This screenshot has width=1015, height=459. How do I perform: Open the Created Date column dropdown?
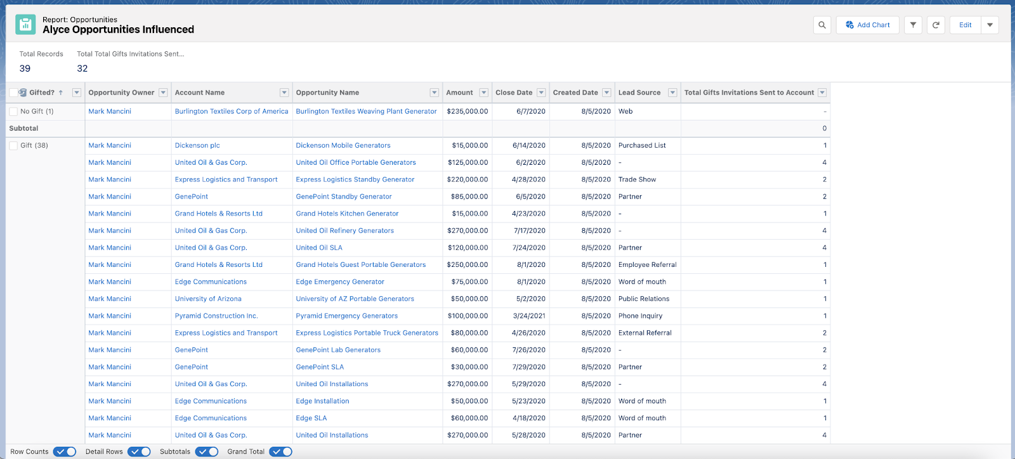pyautogui.click(x=606, y=93)
